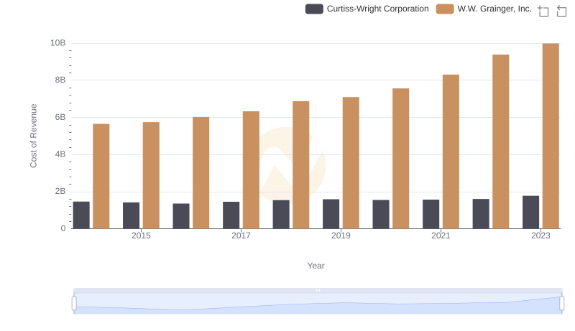Select the 2019 W.W. Grainger bar
The image size is (575, 331).
[351, 163]
